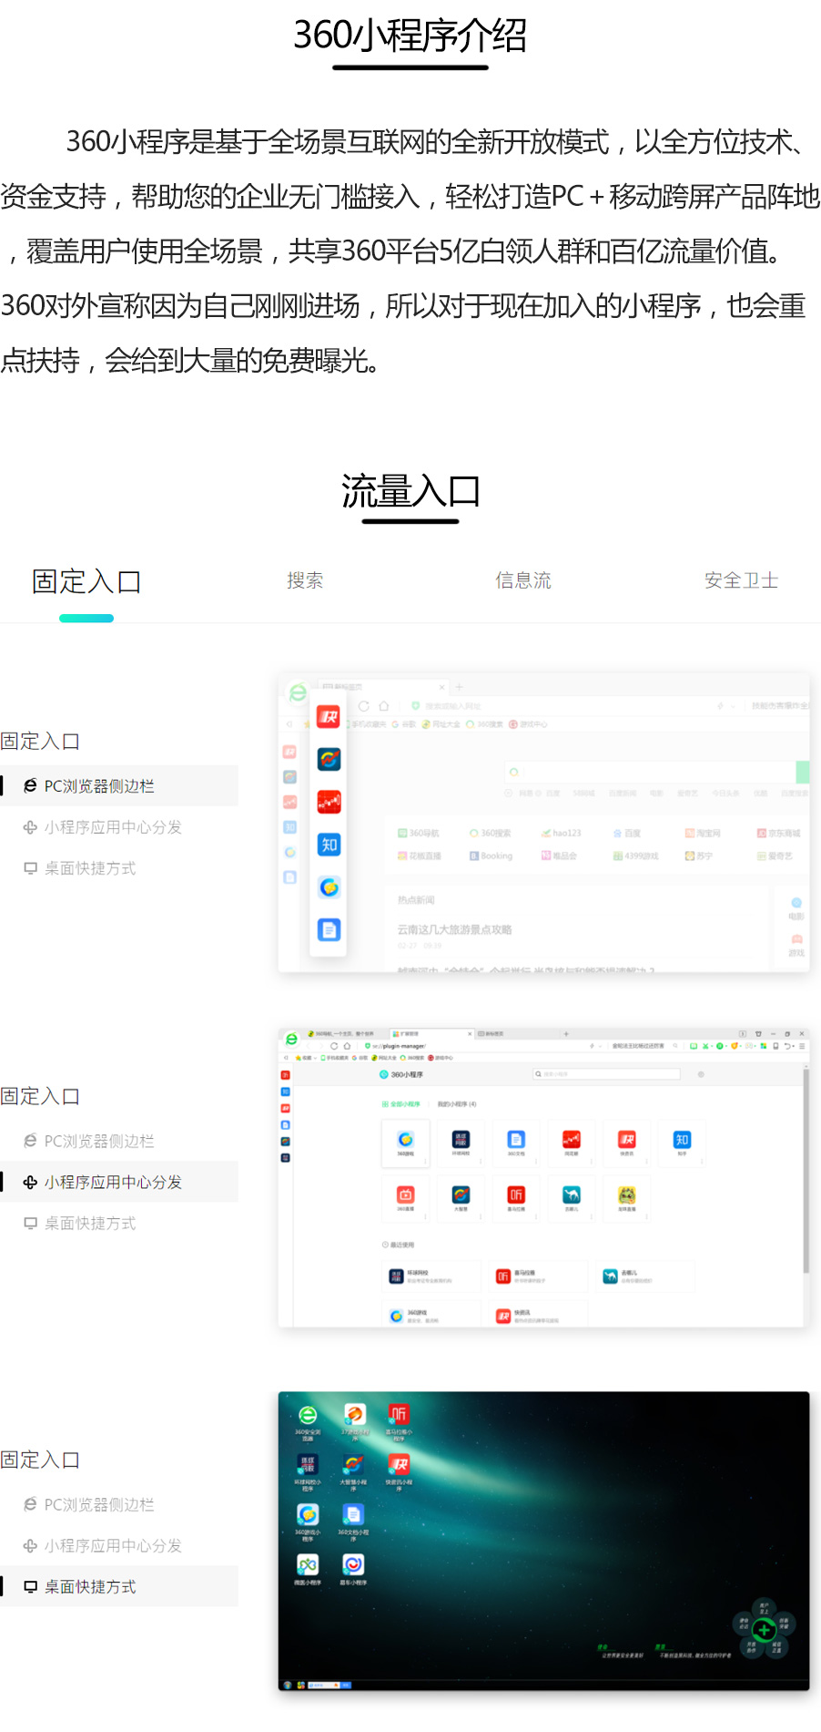821x1732 pixels.
Task: Click green plus button on desktop wallpaper
Action: tap(764, 1629)
